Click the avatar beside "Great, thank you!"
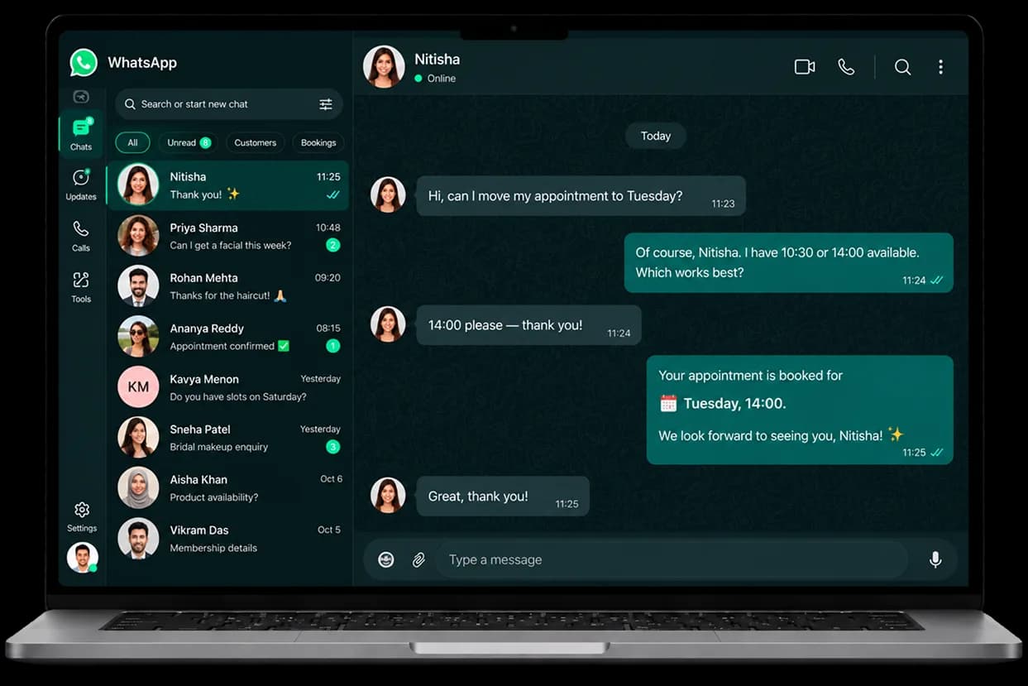This screenshot has width=1028, height=686. point(388,496)
